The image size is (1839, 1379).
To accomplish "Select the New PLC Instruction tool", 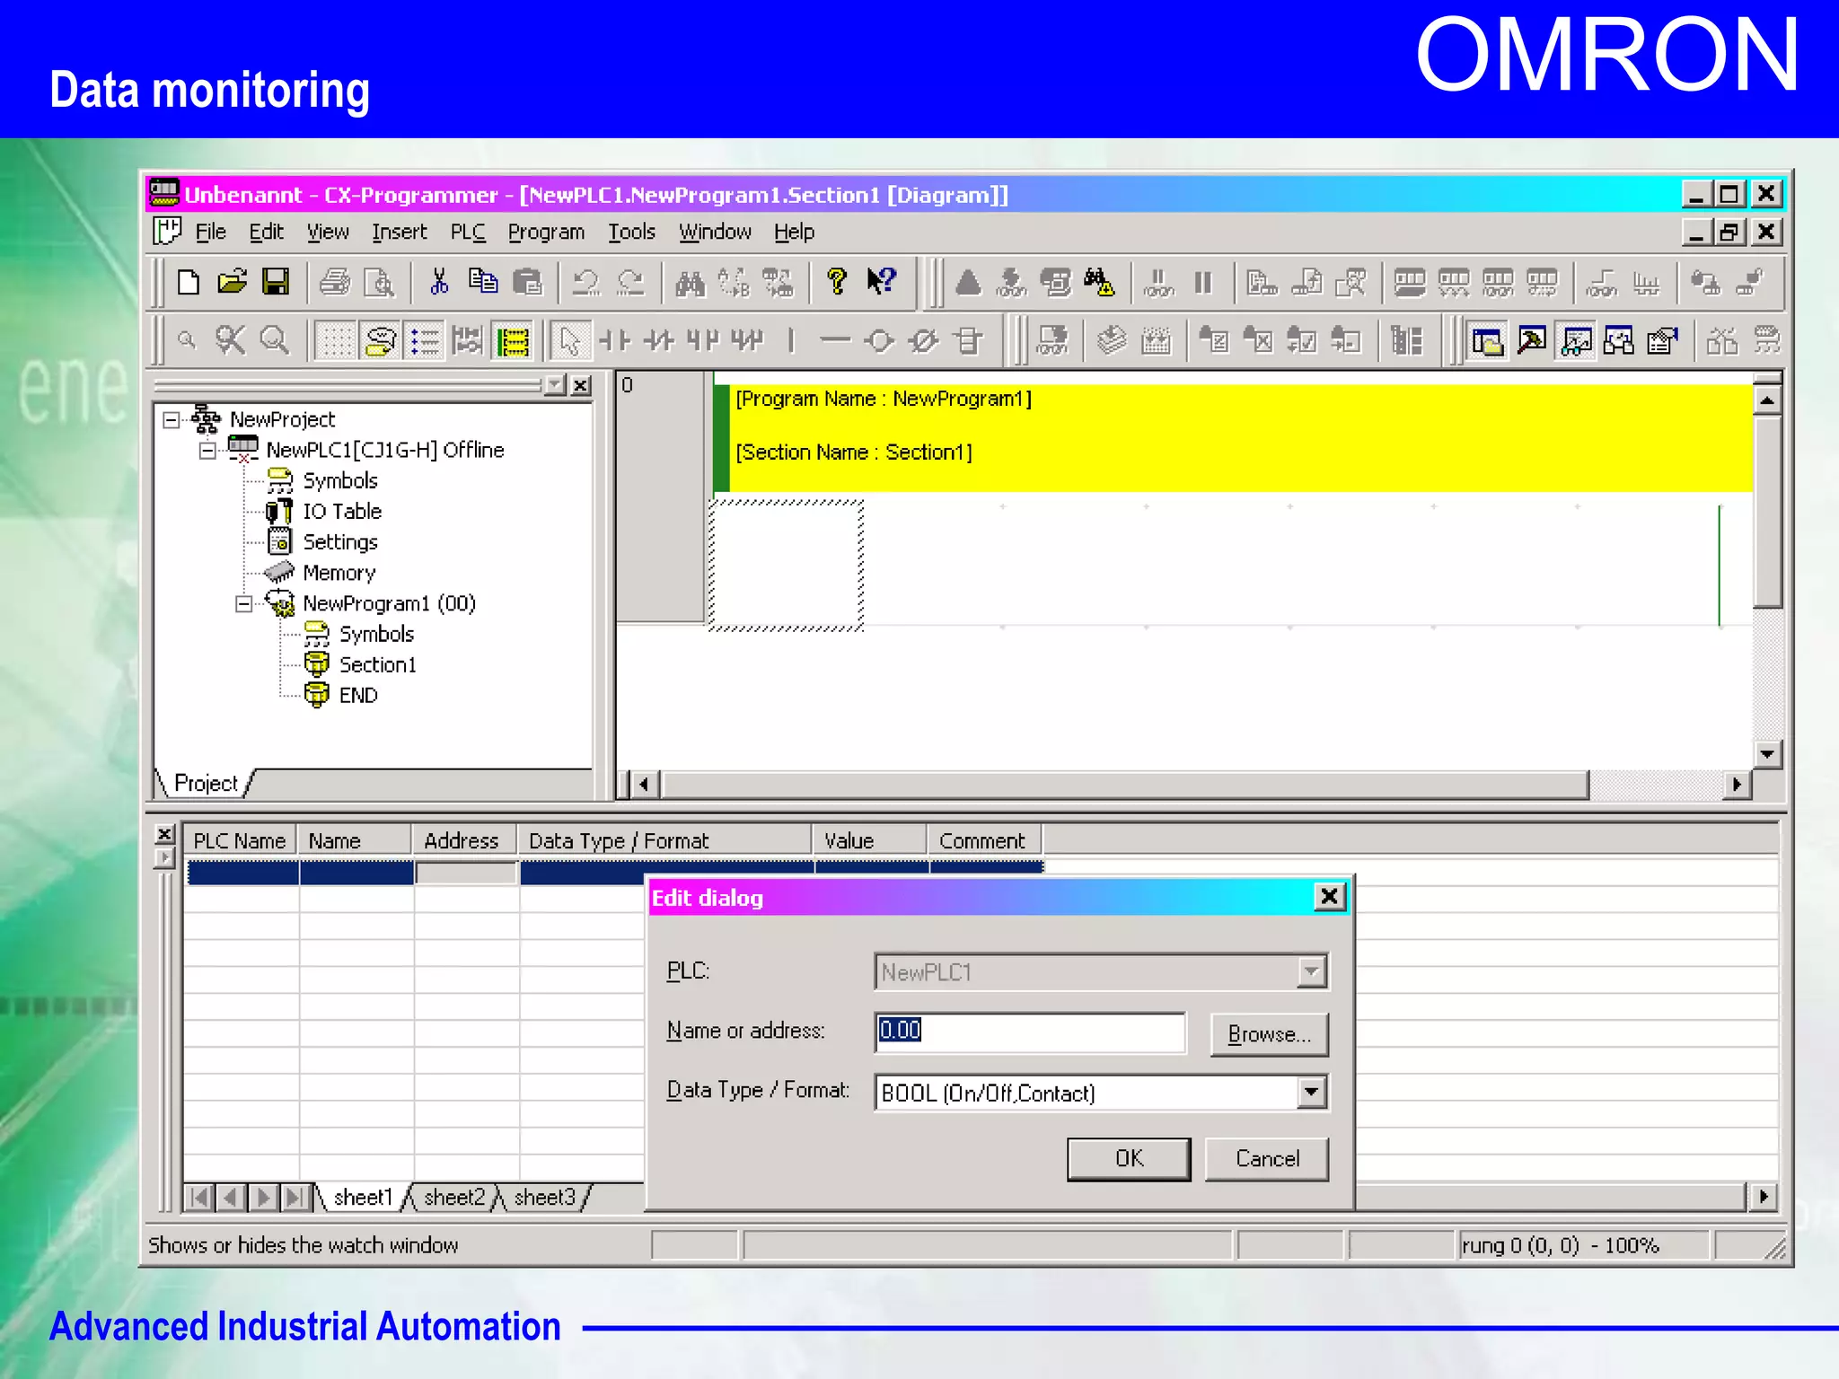I will click(968, 340).
